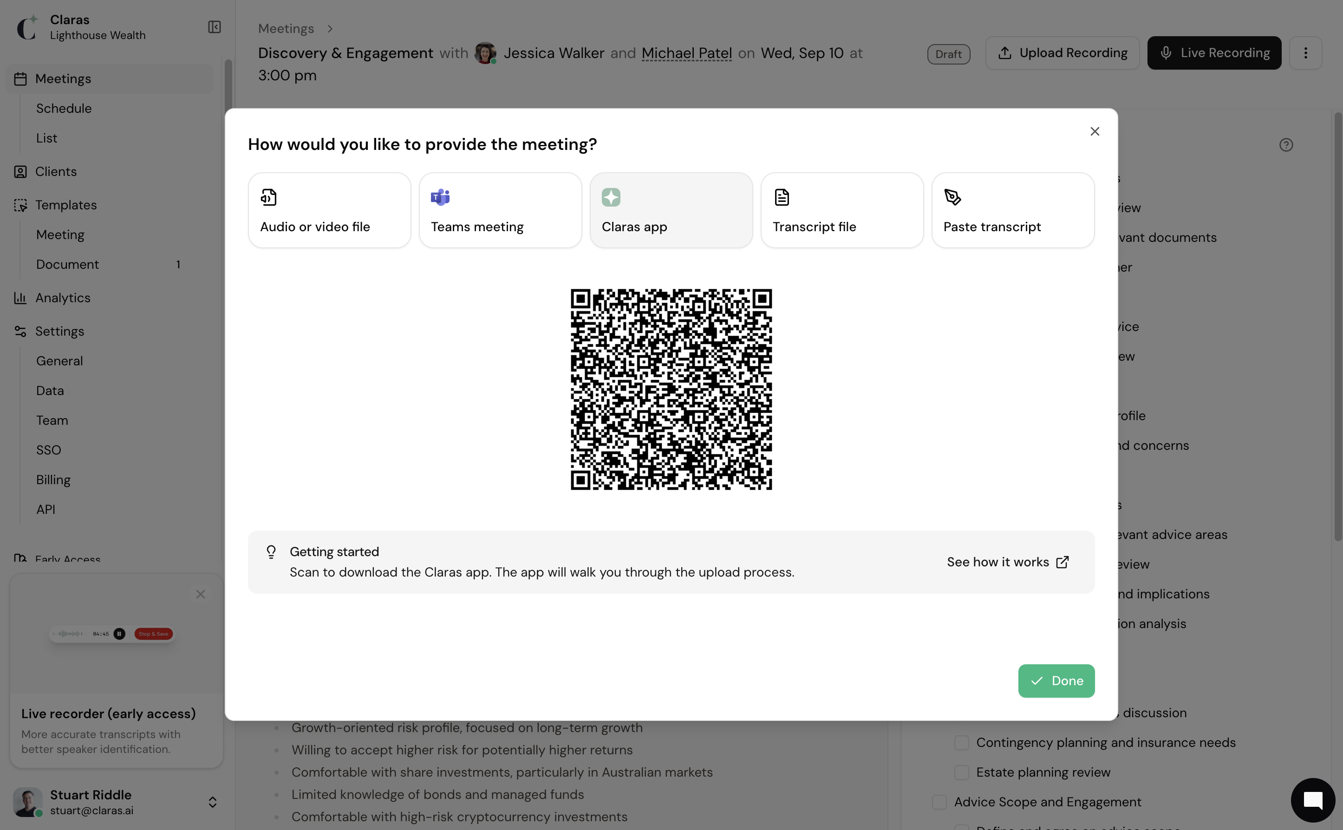Click the help question mark icon
The width and height of the screenshot is (1343, 830).
[1286, 145]
